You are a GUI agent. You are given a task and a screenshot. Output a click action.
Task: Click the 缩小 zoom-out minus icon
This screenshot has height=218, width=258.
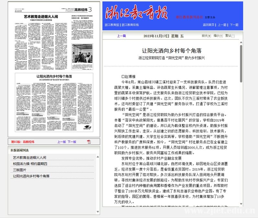pyautogui.click(x=221, y=36)
